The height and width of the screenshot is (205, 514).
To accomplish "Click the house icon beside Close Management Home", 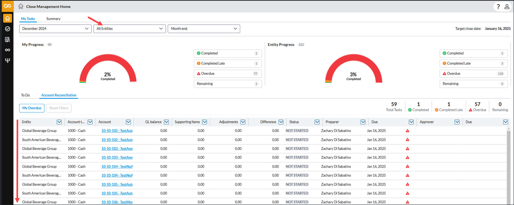I will click(21, 6).
